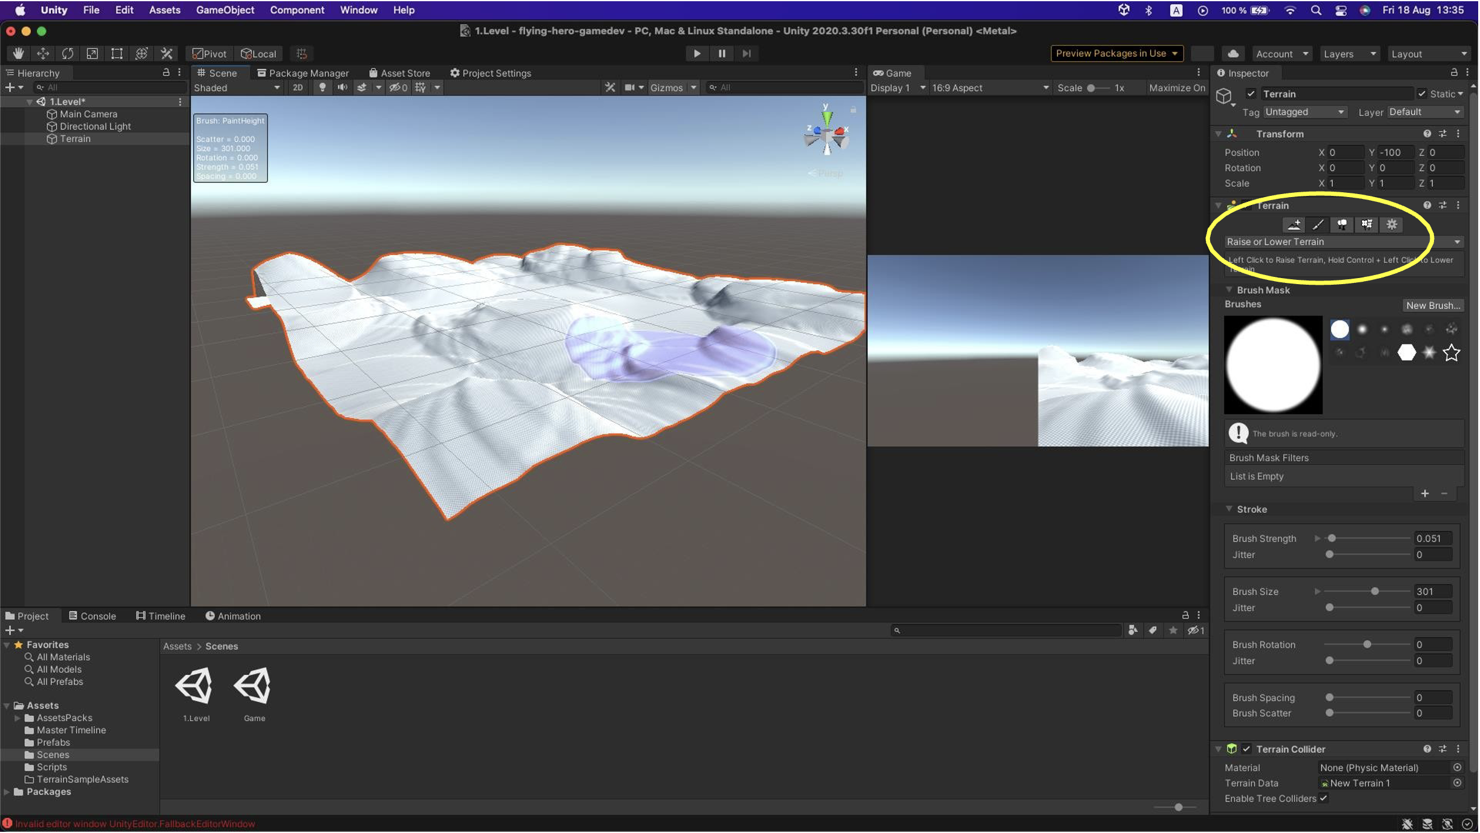Viewport: 1480px width, 833px height.
Task: Add a Brush Mask Filter with plus
Action: click(x=1425, y=494)
